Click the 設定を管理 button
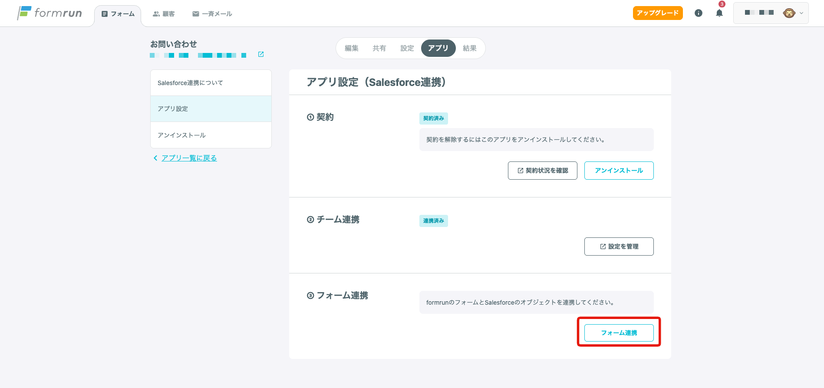 pyautogui.click(x=619, y=247)
